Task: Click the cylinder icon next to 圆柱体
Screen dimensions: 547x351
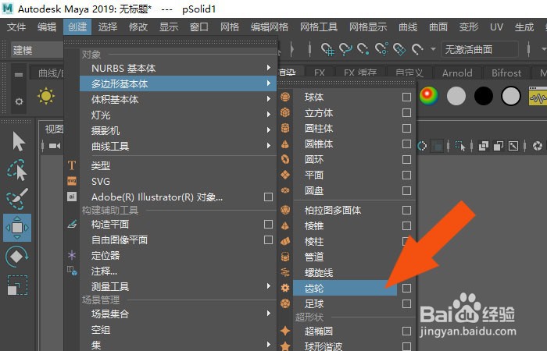Action: pos(285,128)
